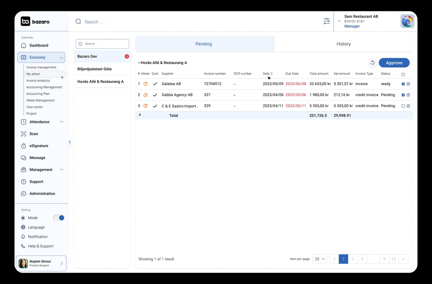Open the Scan icon in sidebar
The width and height of the screenshot is (432, 284).
point(24,134)
